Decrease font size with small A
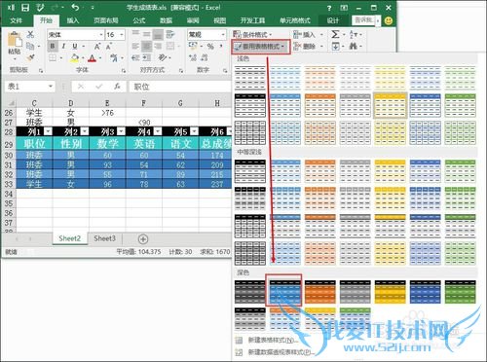487x362 pixels. click(108, 47)
